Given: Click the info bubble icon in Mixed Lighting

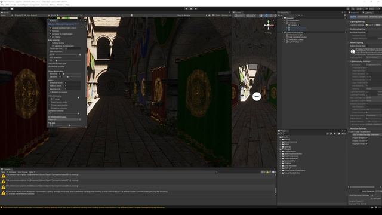Looking at the screenshot, I should [353, 51].
